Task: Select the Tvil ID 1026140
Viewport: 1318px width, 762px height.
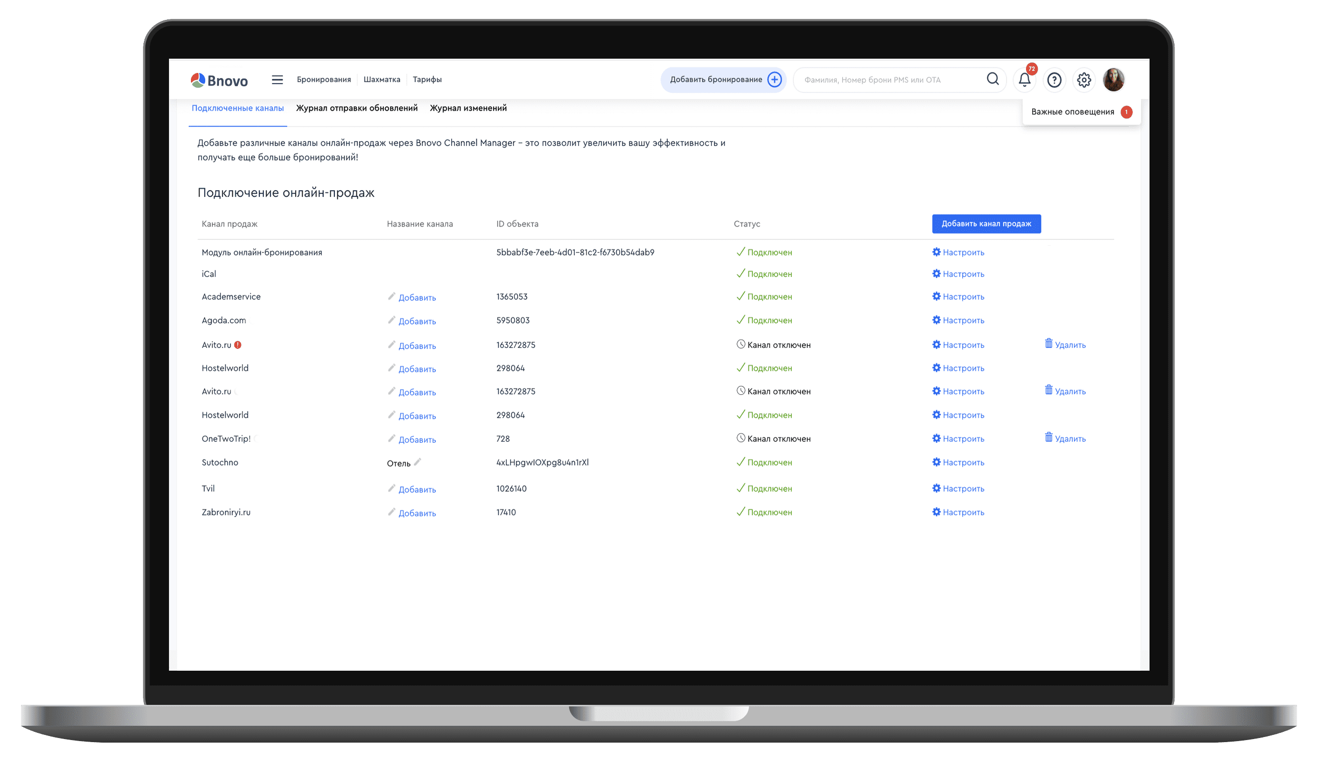Action: click(511, 489)
